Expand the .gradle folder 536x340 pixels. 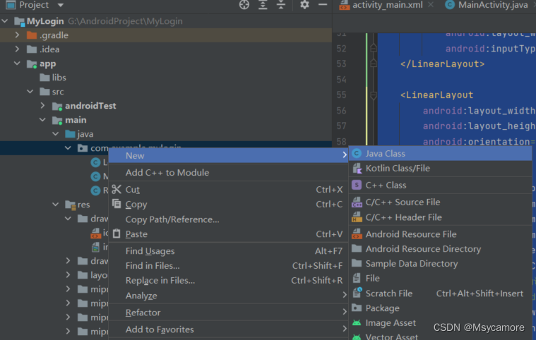point(17,35)
